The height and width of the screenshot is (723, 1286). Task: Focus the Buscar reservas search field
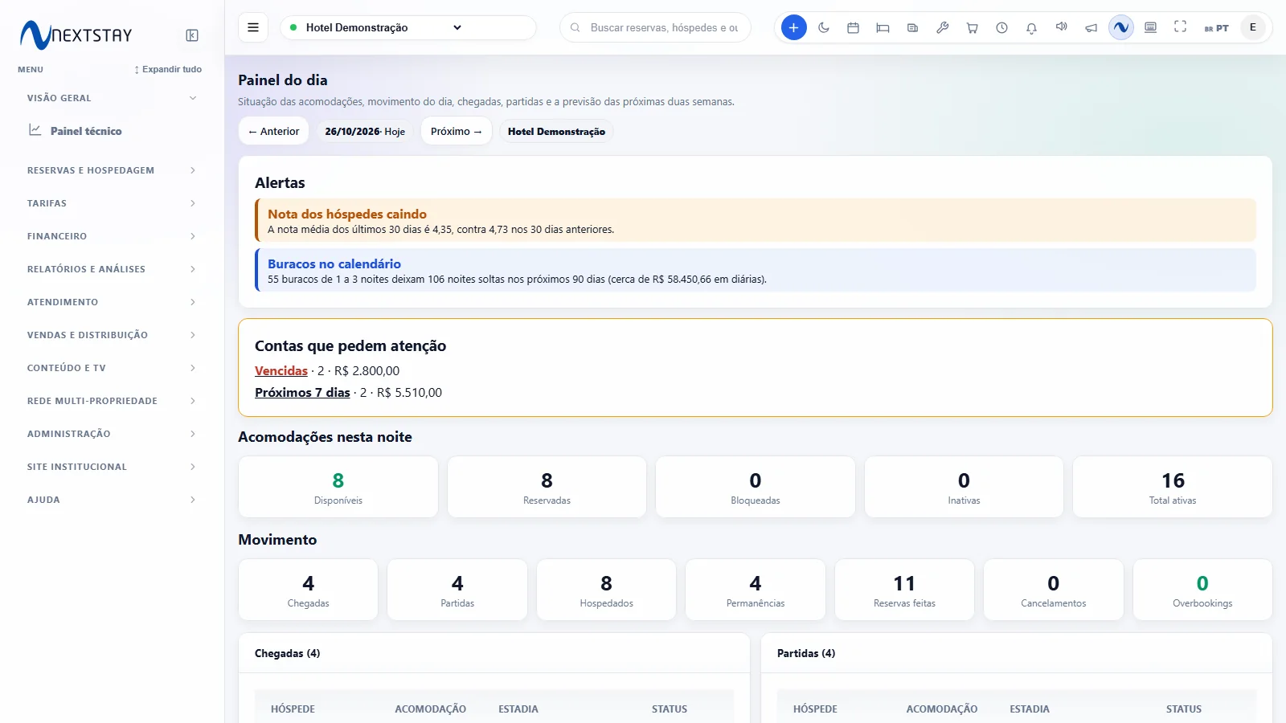[655, 27]
